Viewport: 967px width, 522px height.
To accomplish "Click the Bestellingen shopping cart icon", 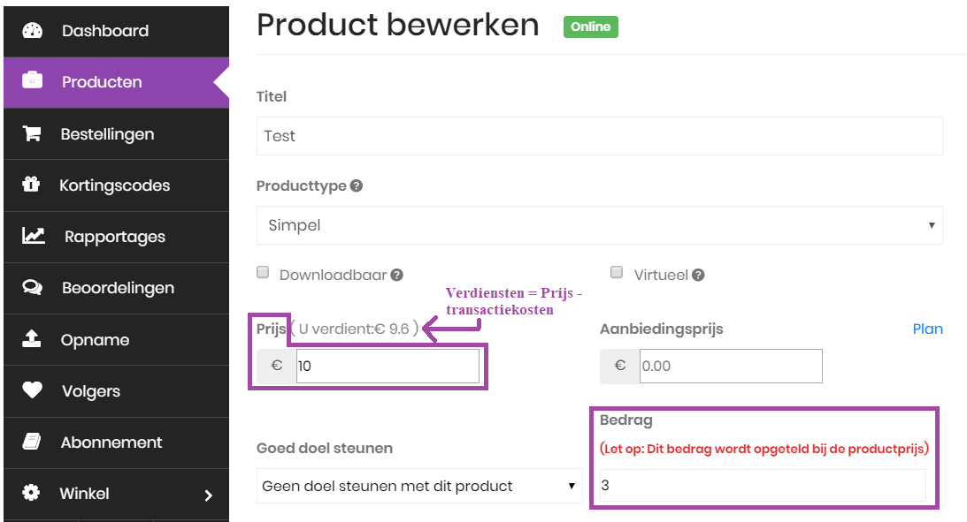I will click(32, 133).
